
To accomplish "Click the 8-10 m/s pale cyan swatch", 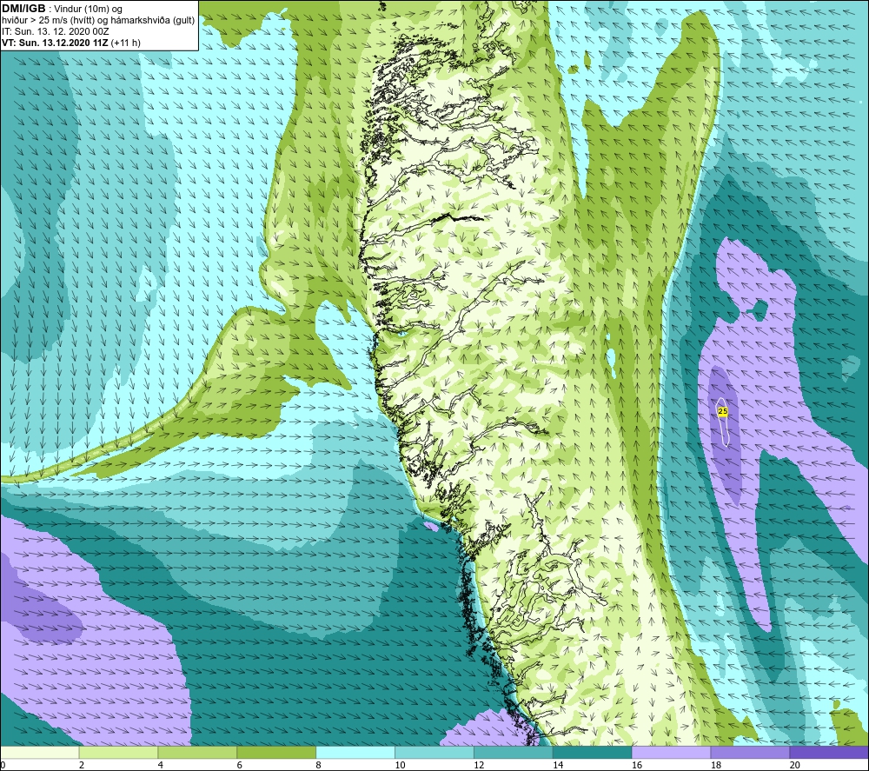I will [355, 753].
